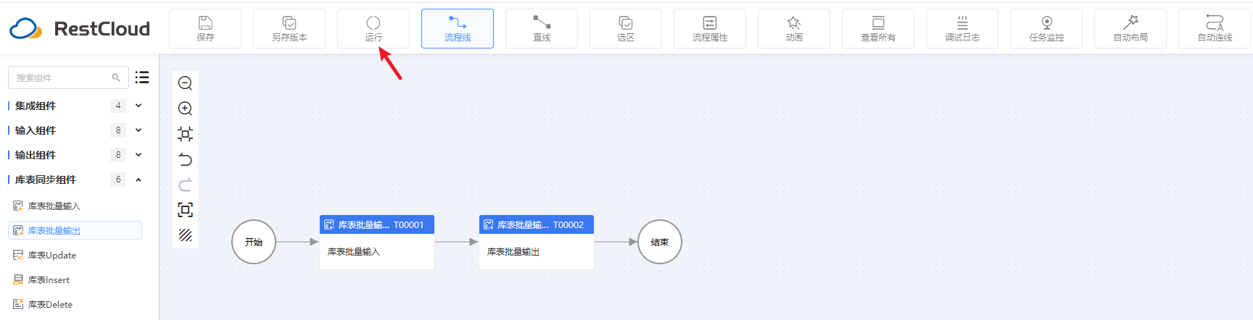Expand the 输出组件 category
Viewport: 1253px width, 320px height.
(138, 155)
